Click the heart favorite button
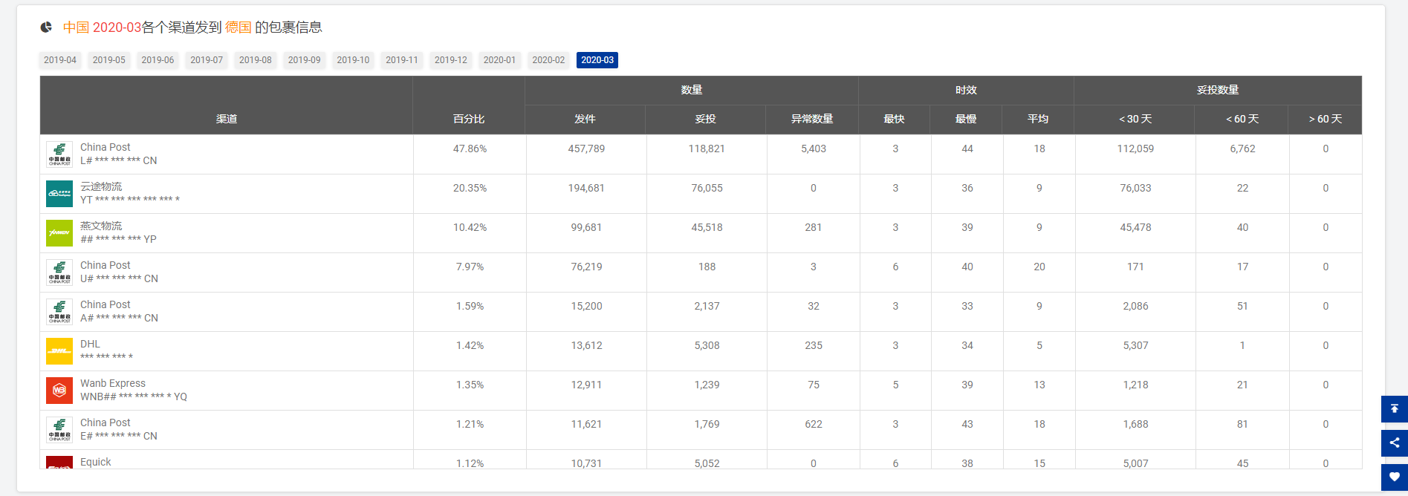The height and width of the screenshot is (496, 1408). click(x=1394, y=477)
